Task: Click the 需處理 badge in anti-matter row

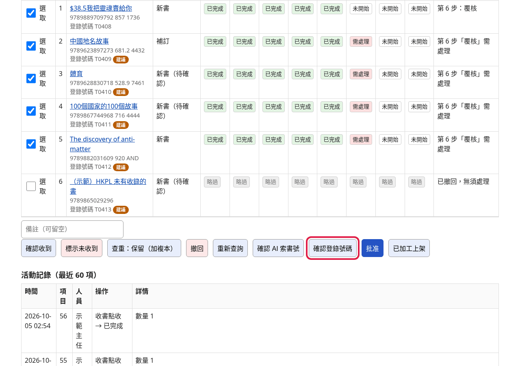Action: pos(361,139)
